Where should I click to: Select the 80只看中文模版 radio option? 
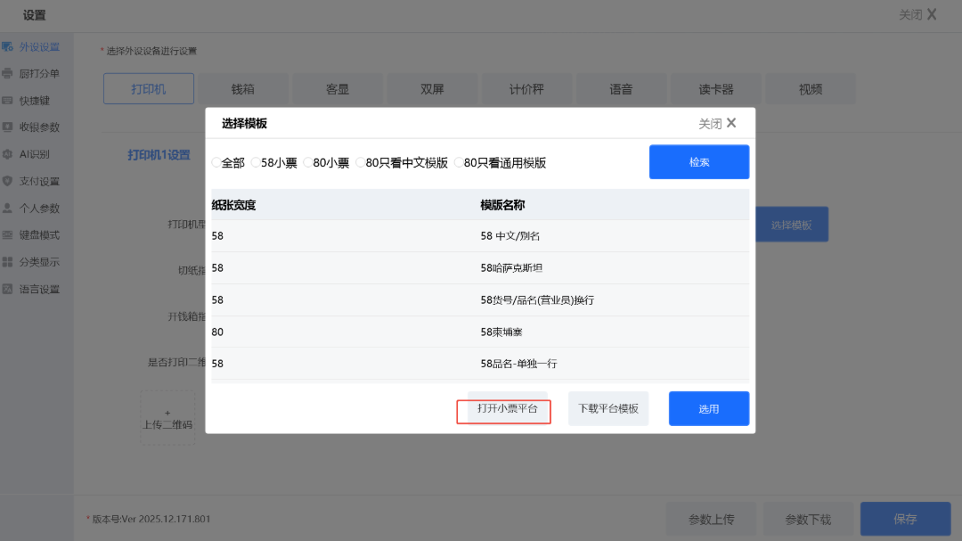(x=361, y=163)
